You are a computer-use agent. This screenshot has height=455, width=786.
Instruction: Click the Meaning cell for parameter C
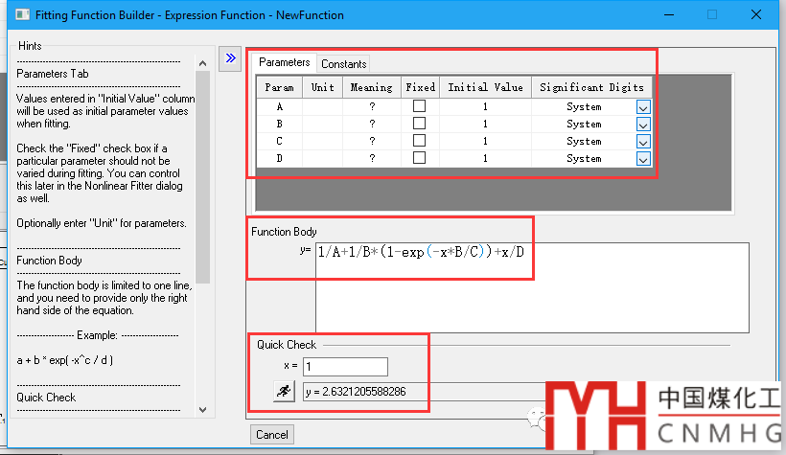(372, 141)
